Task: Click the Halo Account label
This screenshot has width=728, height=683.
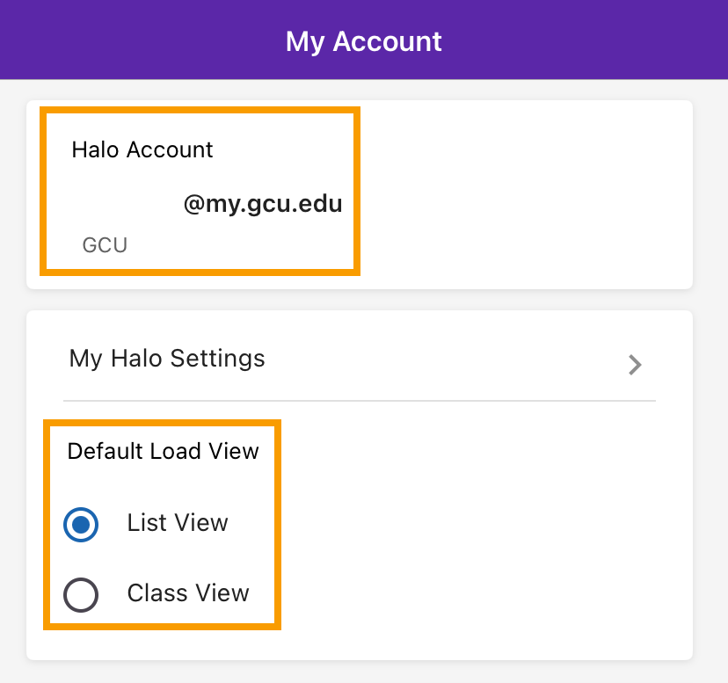Action: click(142, 149)
